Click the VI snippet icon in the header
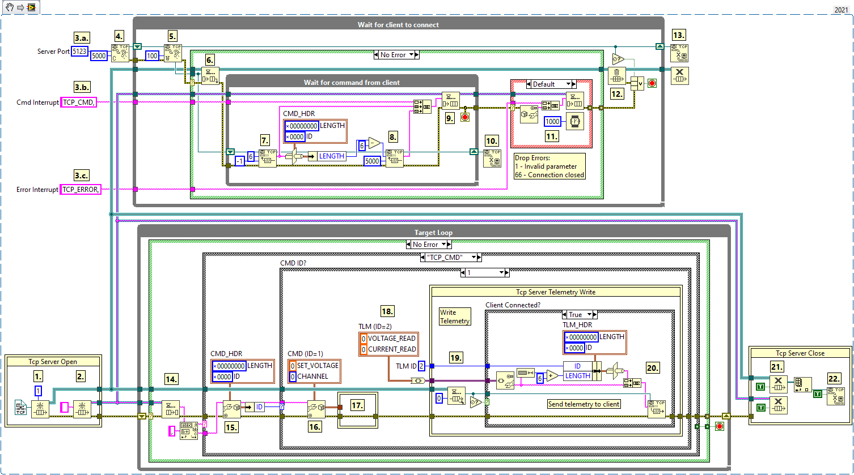This screenshot has width=854, height=475. (31, 7)
